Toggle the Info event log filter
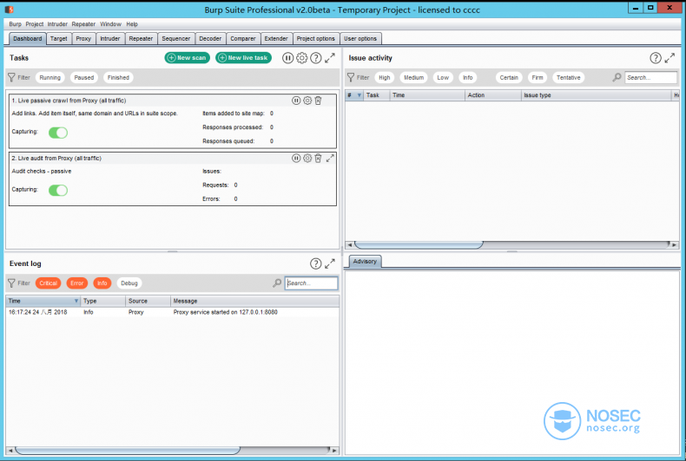The height and width of the screenshot is (461, 686). point(102,282)
